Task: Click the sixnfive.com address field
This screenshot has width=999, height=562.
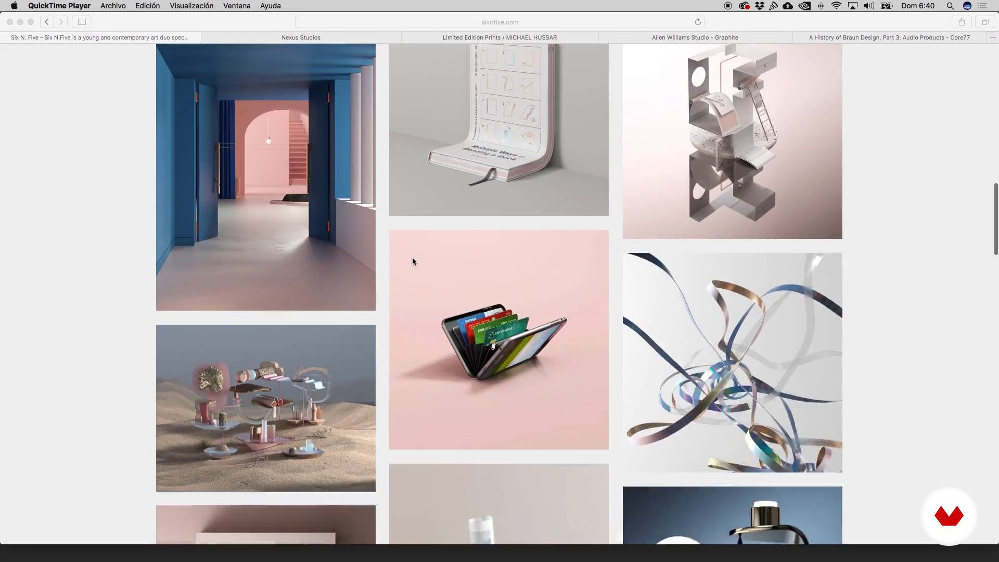Action: tap(499, 22)
